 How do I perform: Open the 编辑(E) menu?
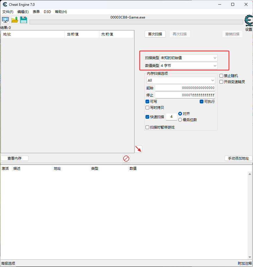pos(23,12)
